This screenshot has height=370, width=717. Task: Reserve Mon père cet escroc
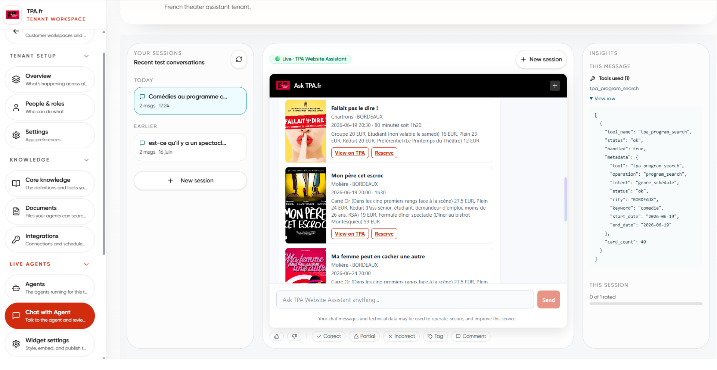pyautogui.click(x=384, y=234)
